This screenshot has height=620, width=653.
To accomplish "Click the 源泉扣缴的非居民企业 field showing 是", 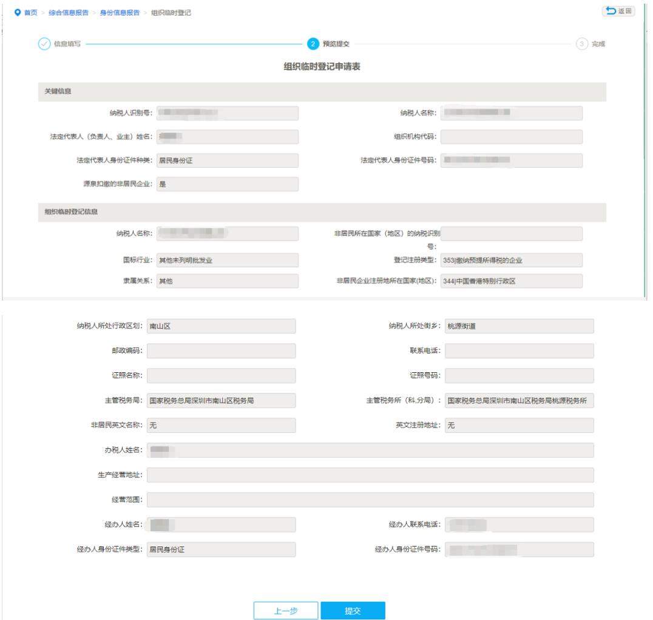I will (x=227, y=184).
